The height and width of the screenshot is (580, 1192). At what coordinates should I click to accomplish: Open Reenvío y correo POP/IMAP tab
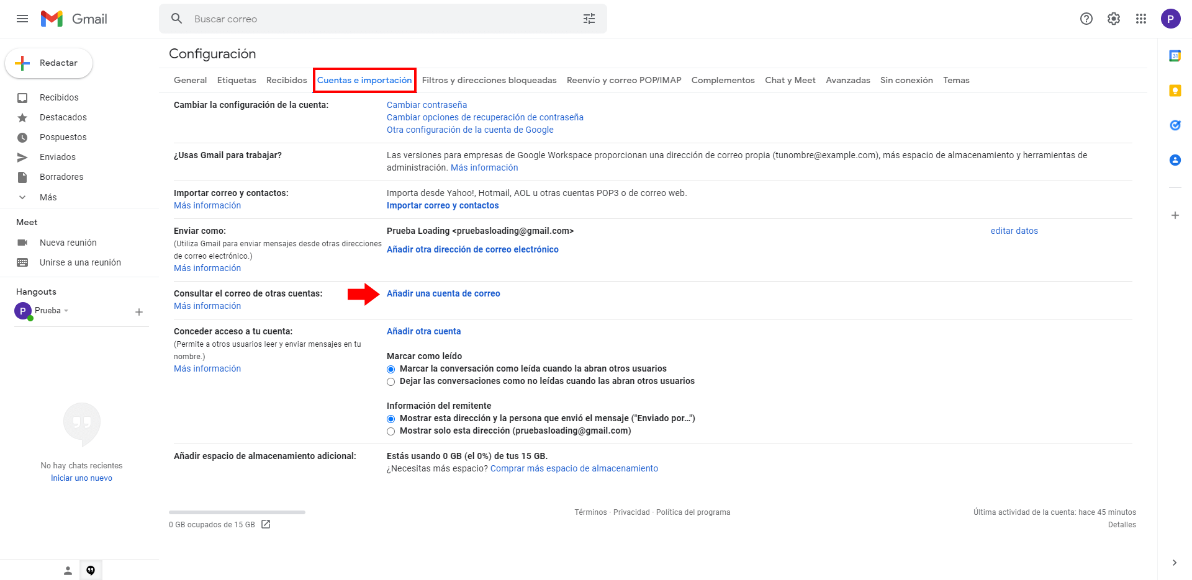[624, 80]
